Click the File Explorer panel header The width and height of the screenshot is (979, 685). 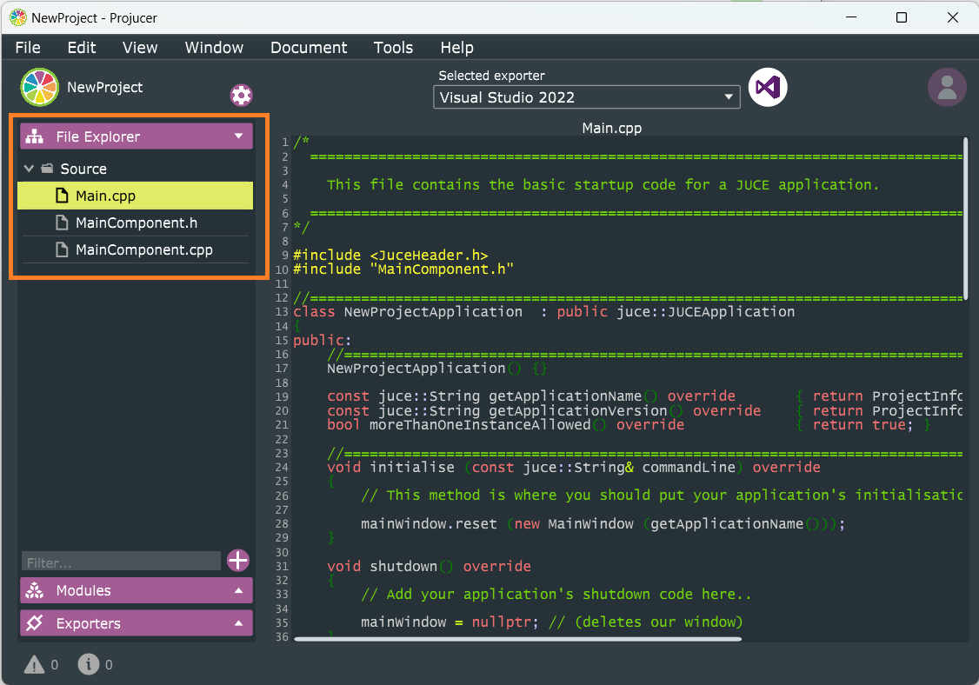coord(137,136)
